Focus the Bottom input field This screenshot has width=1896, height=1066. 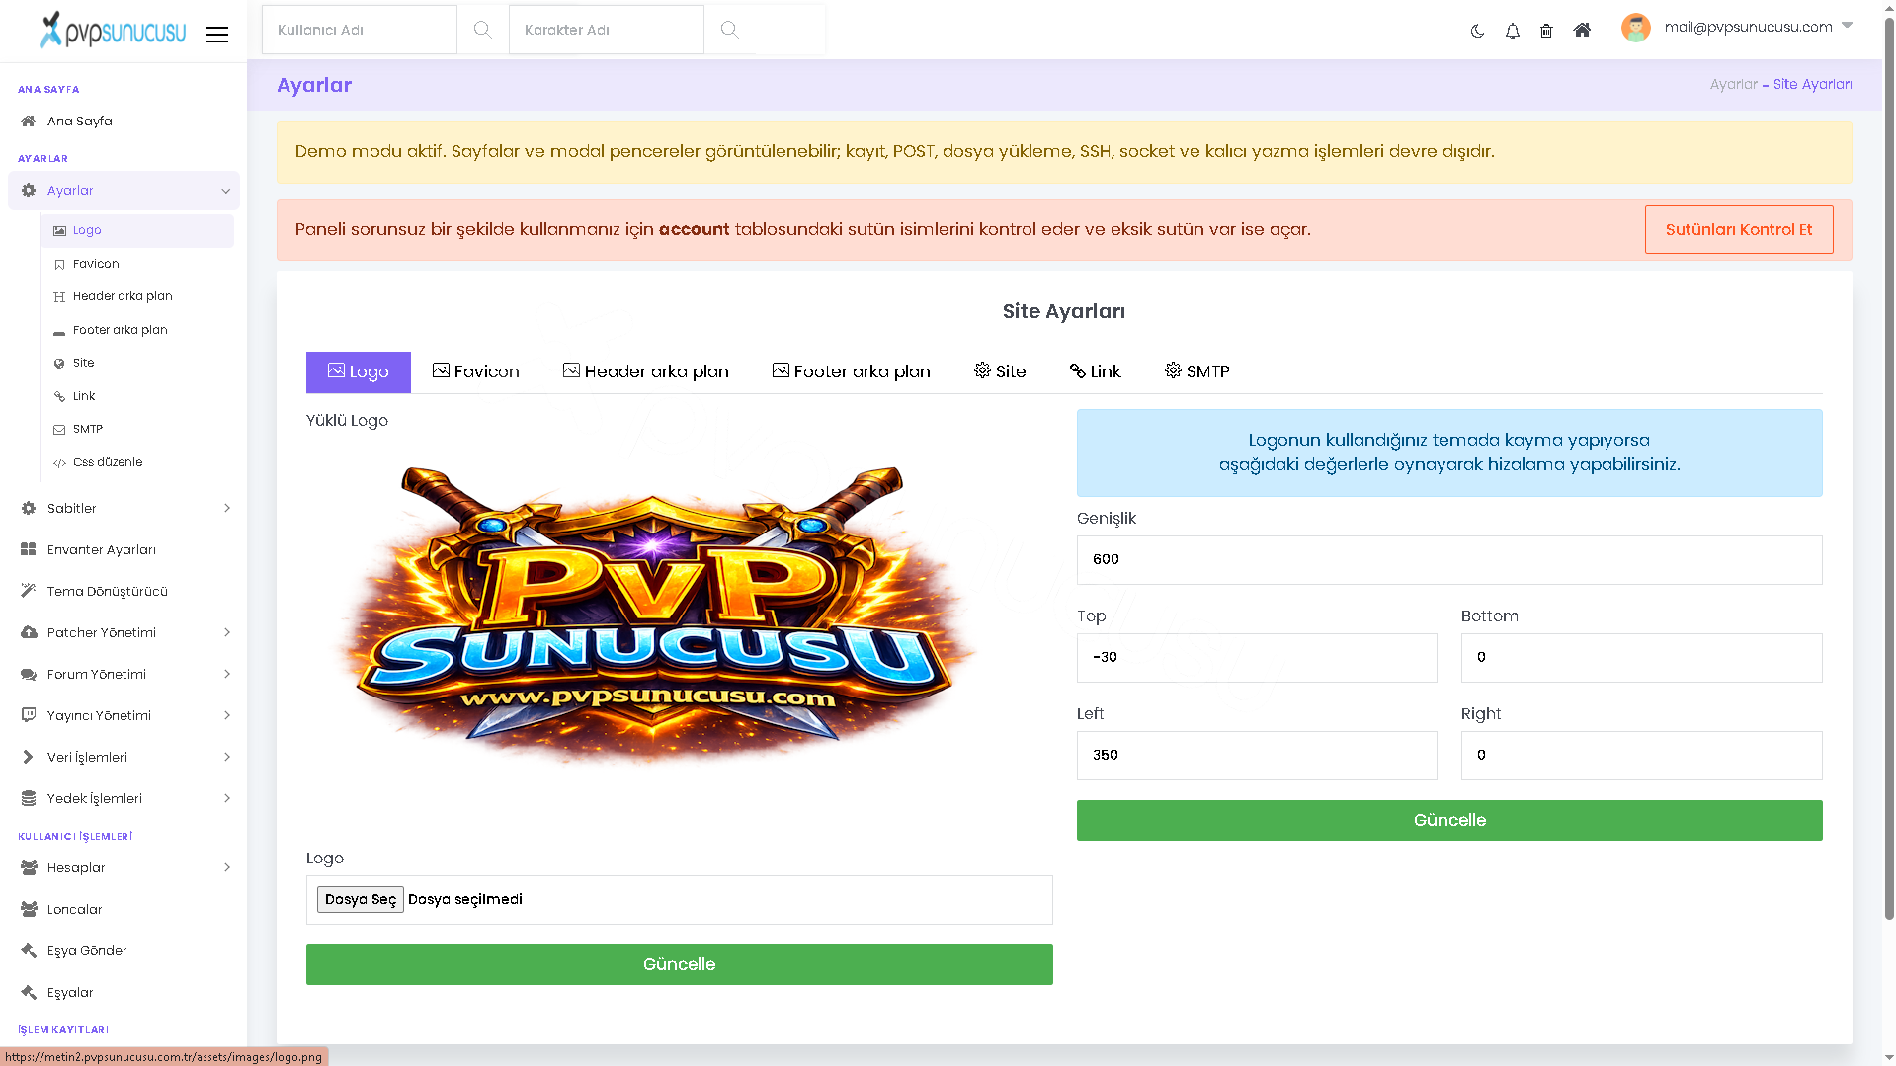[x=1641, y=658]
